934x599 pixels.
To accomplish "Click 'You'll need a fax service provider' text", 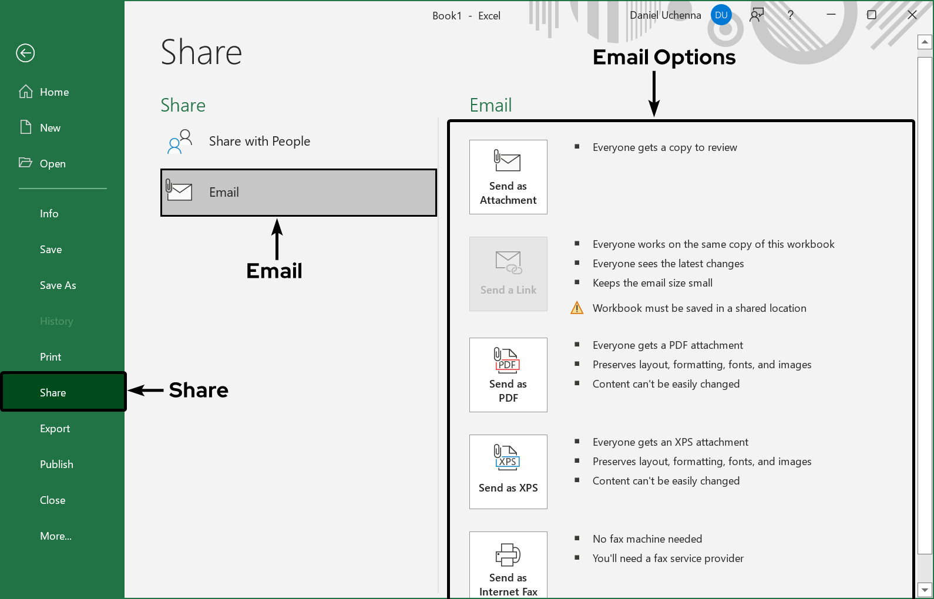I will coord(668,558).
